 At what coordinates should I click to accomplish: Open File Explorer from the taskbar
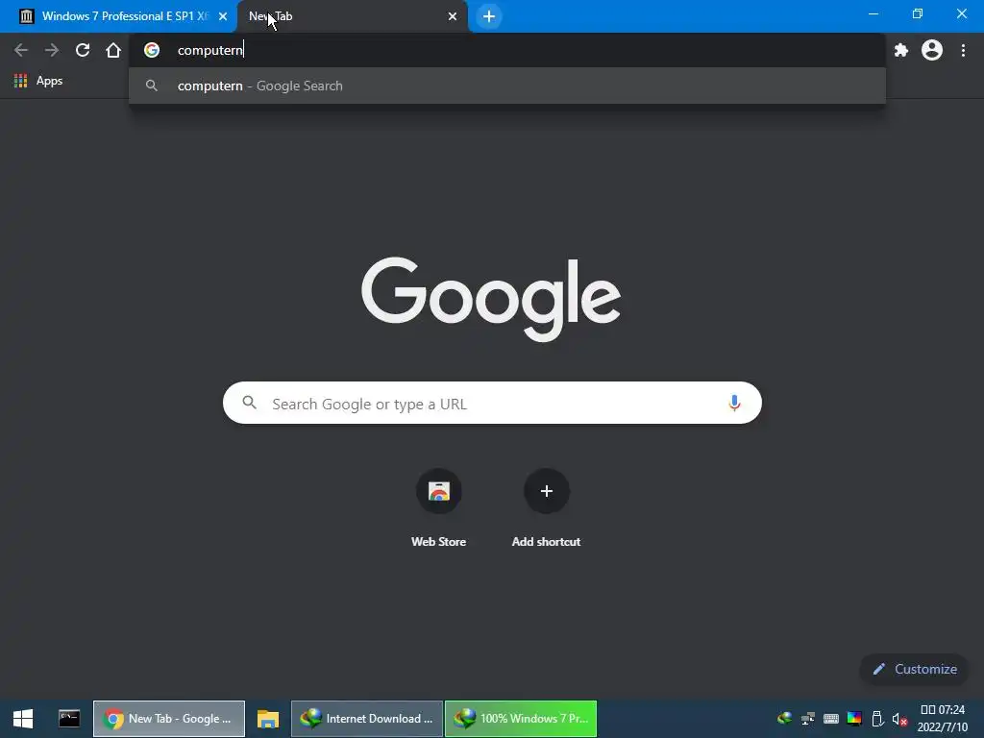[x=268, y=719]
